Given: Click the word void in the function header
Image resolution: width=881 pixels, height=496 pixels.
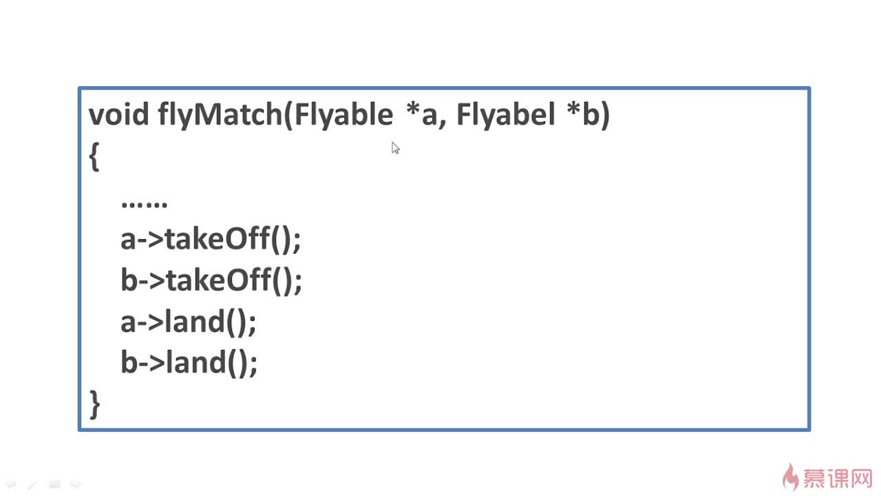Looking at the screenshot, I should pyautogui.click(x=118, y=114).
